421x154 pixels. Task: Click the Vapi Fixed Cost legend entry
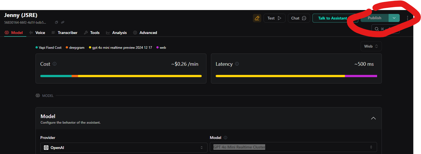[x=48, y=48]
